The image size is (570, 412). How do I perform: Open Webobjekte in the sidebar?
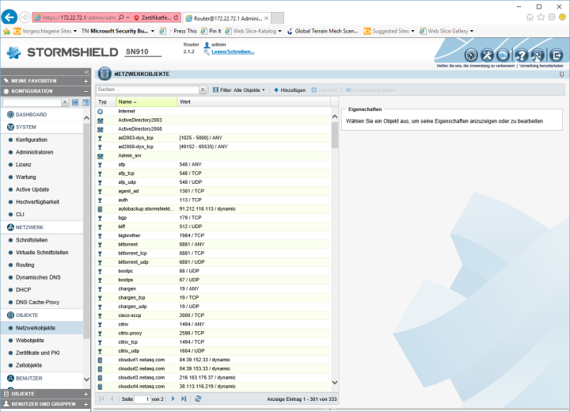30,340
